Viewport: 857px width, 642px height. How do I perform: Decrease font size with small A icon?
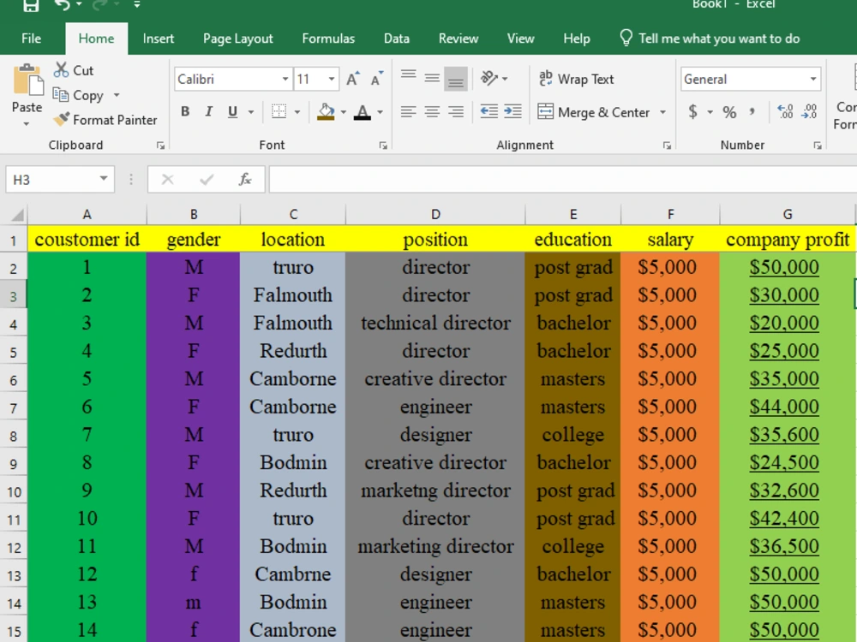pyautogui.click(x=376, y=79)
